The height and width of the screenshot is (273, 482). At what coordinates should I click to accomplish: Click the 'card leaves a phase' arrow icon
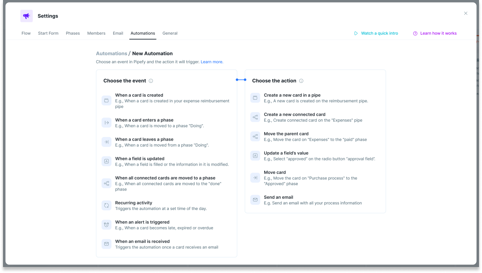[x=106, y=142]
